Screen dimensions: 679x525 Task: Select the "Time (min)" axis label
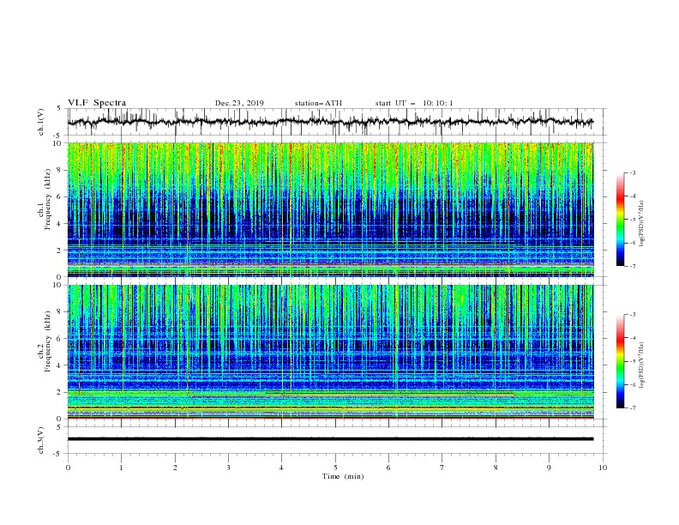[x=343, y=476]
